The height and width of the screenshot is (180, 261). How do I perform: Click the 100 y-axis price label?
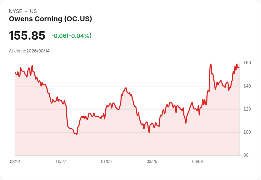click(247, 132)
